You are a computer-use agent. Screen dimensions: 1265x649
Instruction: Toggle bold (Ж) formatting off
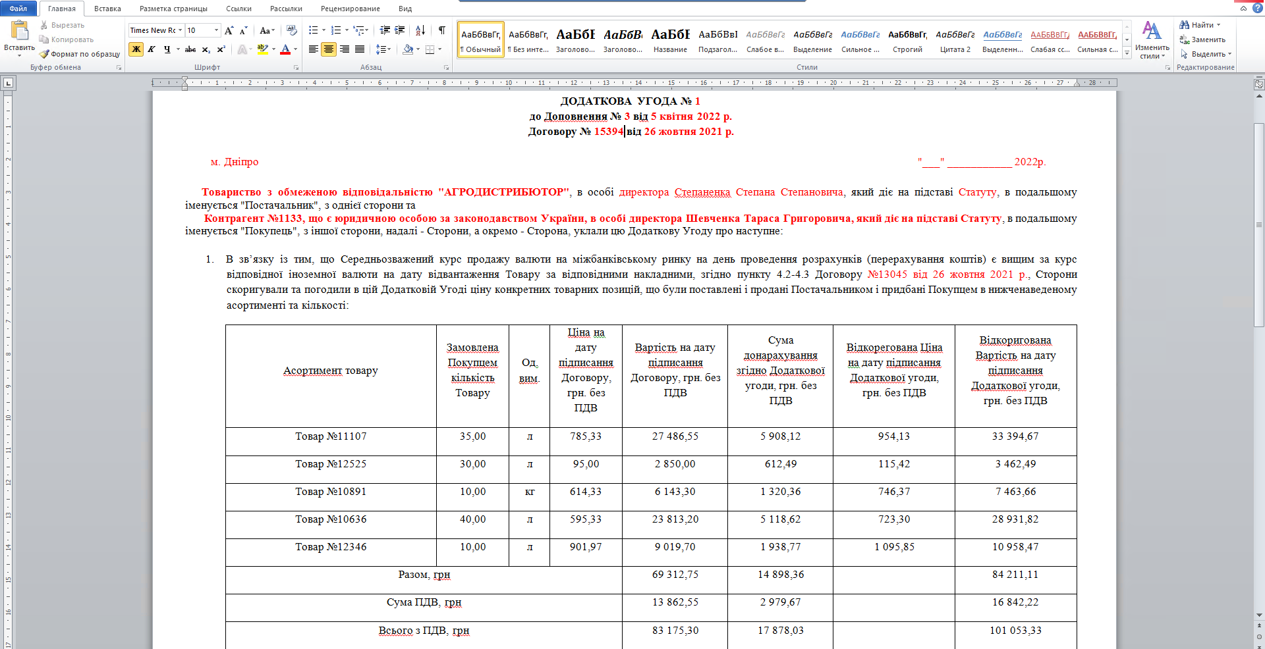click(x=136, y=49)
